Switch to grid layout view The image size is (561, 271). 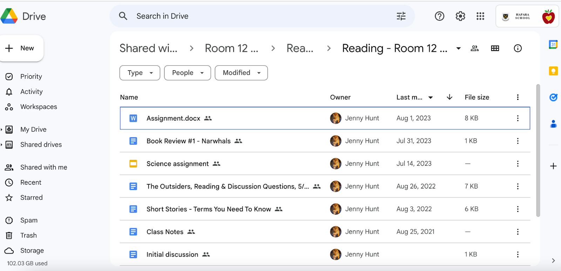pyautogui.click(x=495, y=48)
